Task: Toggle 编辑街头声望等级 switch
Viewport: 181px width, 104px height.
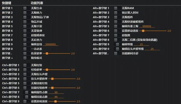Action: [117, 49]
